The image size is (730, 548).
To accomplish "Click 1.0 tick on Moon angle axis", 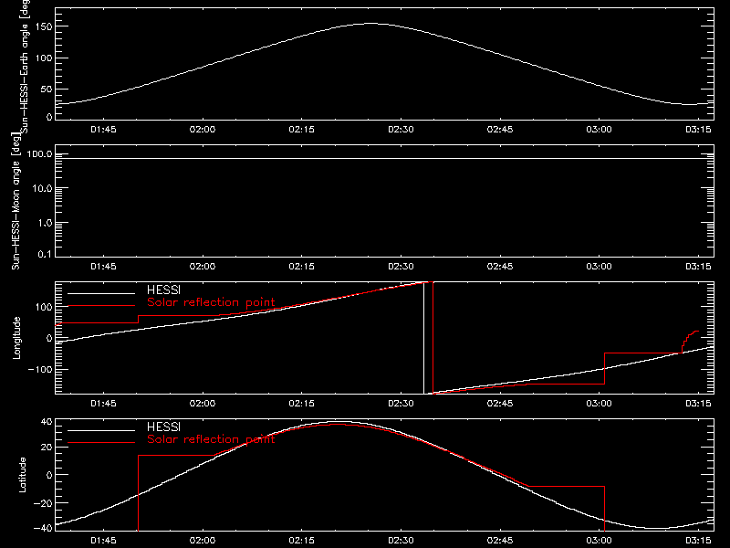I will 45,223.
